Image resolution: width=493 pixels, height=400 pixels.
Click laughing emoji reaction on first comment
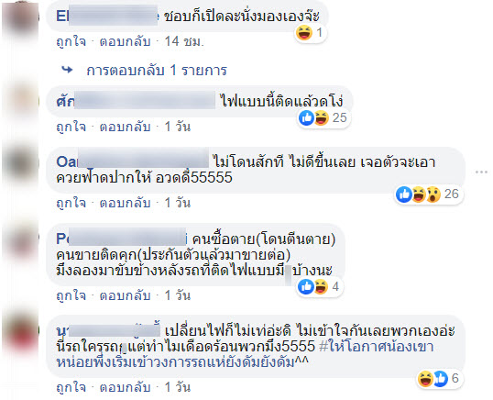pyautogui.click(x=304, y=33)
